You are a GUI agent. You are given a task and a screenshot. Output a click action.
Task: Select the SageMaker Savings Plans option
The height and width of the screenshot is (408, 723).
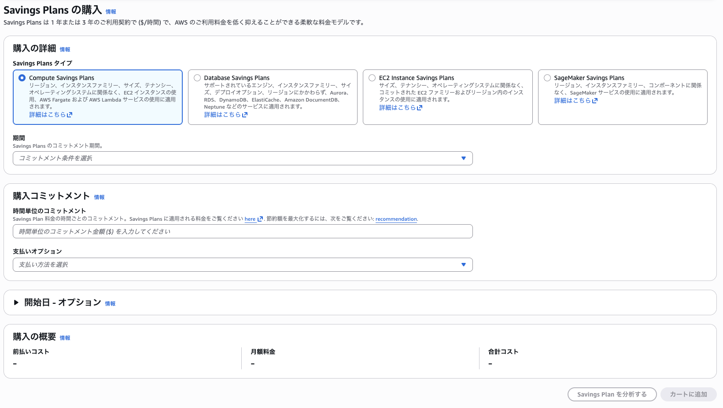(x=547, y=77)
